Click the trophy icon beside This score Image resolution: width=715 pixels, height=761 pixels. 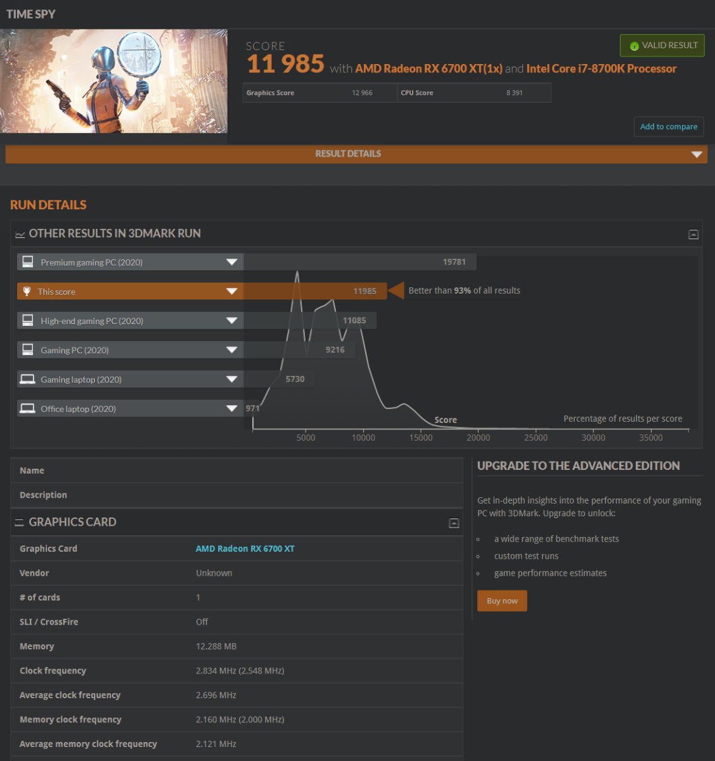pos(27,291)
